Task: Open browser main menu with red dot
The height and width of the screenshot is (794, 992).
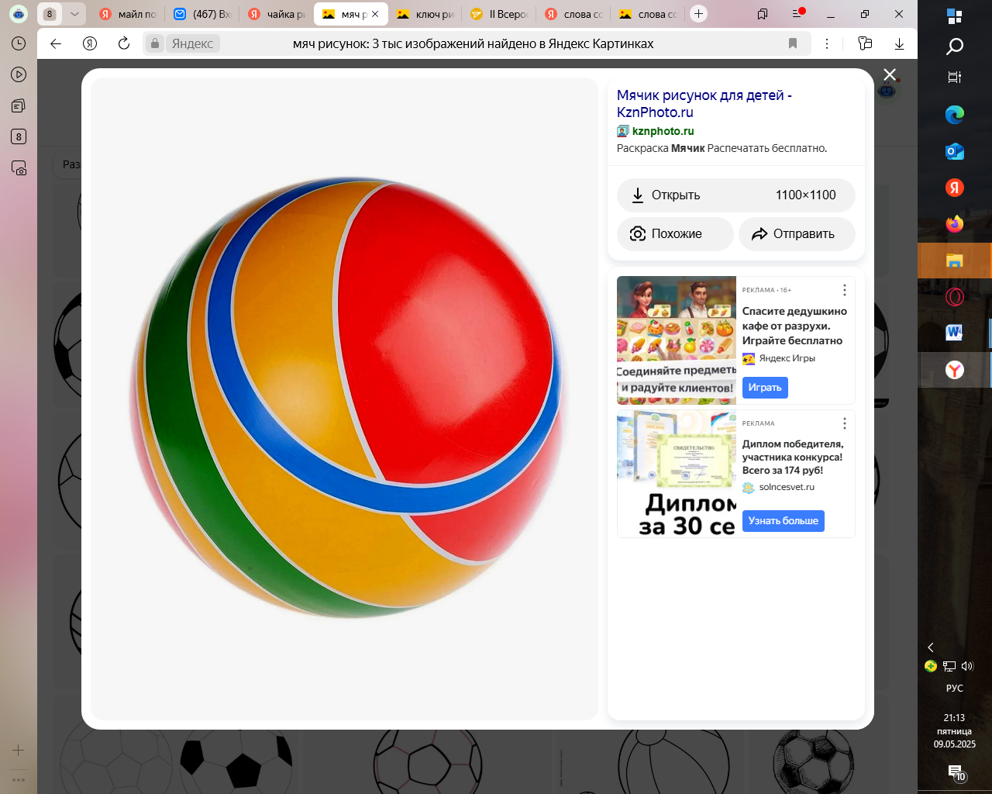Action: tap(797, 13)
